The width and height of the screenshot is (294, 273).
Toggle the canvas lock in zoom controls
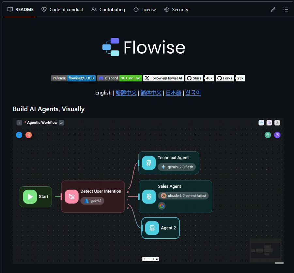coord(157,259)
